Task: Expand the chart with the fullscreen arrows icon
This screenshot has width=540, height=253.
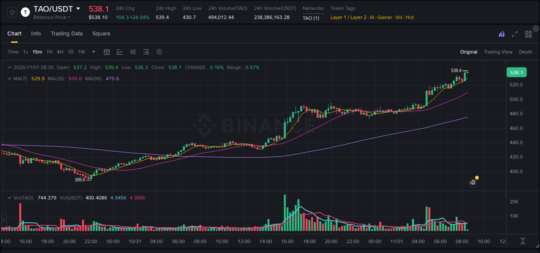Action: (514, 34)
